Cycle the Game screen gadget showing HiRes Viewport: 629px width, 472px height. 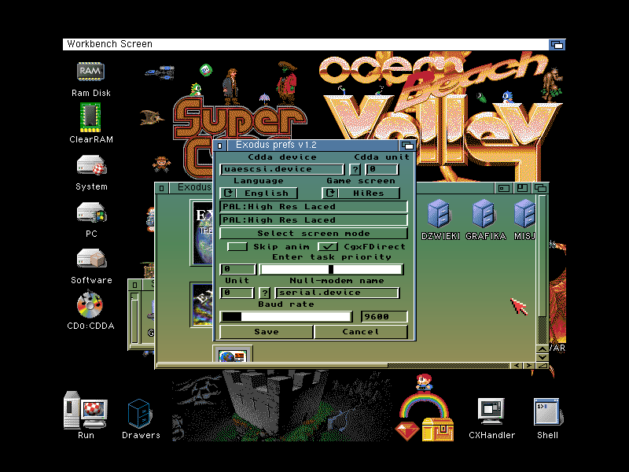click(x=361, y=193)
